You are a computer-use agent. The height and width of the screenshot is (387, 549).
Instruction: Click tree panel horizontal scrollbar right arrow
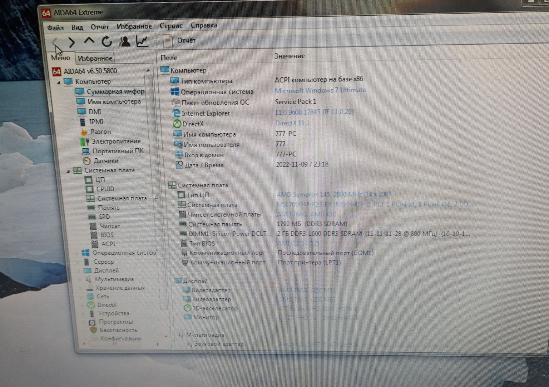(158, 344)
